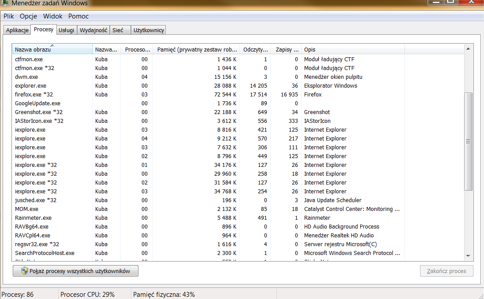484x299 pixels.
Task: Click the "Procesy: 86" status bar entry
Action: click(18, 294)
